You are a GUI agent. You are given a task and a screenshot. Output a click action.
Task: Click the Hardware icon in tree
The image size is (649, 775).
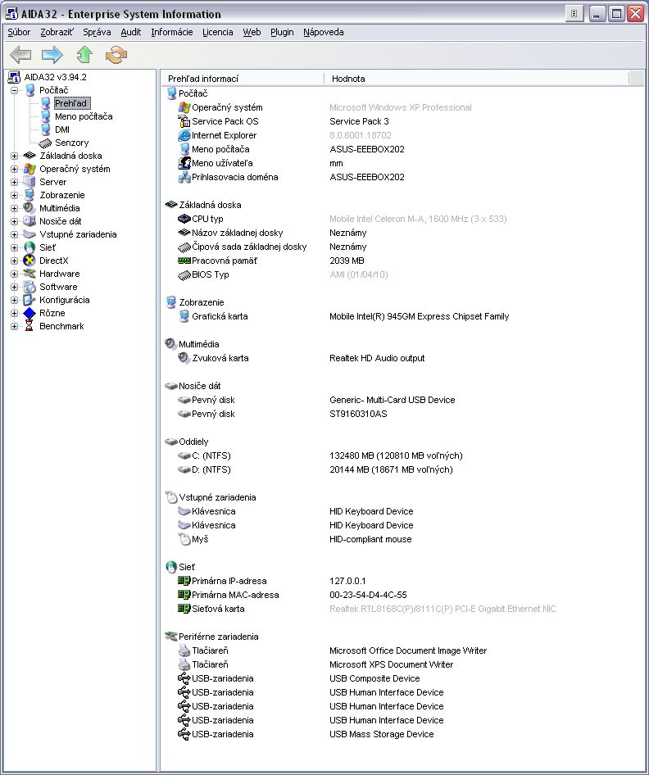[29, 274]
